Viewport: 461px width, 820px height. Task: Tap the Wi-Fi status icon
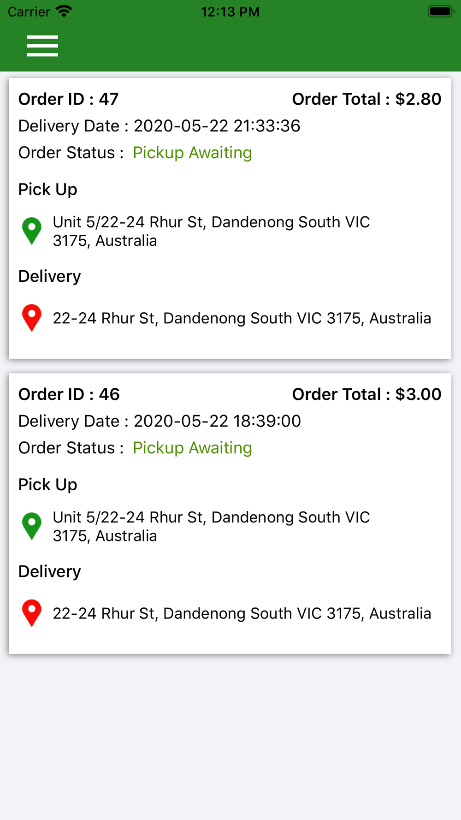pos(64,11)
